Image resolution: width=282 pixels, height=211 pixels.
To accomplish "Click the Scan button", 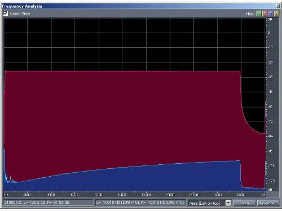I will 244,203.
